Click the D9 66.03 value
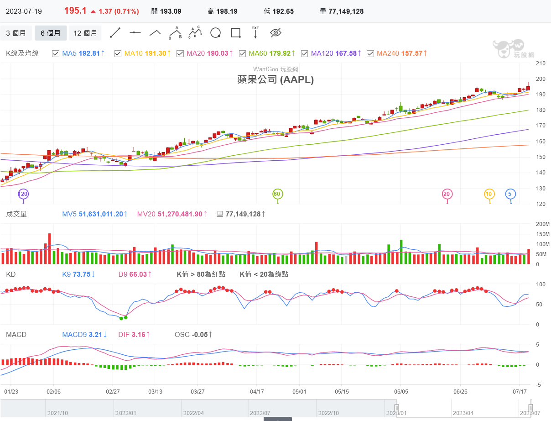The width and height of the screenshot is (551, 421). [x=135, y=274]
